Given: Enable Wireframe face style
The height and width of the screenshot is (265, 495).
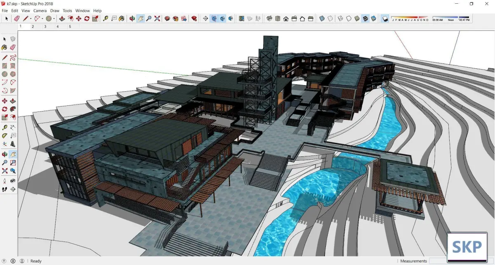Looking at the screenshot, I should click(x=340, y=19).
